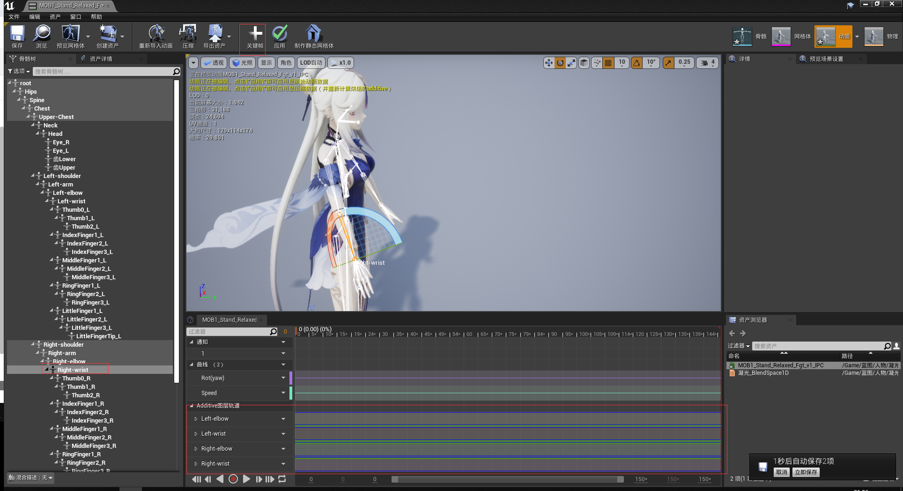The height and width of the screenshot is (491, 903).
Task: Select MOB1_Stand_Relaxed_Fgt_v1_IPC asset row
Action: click(x=813, y=365)
